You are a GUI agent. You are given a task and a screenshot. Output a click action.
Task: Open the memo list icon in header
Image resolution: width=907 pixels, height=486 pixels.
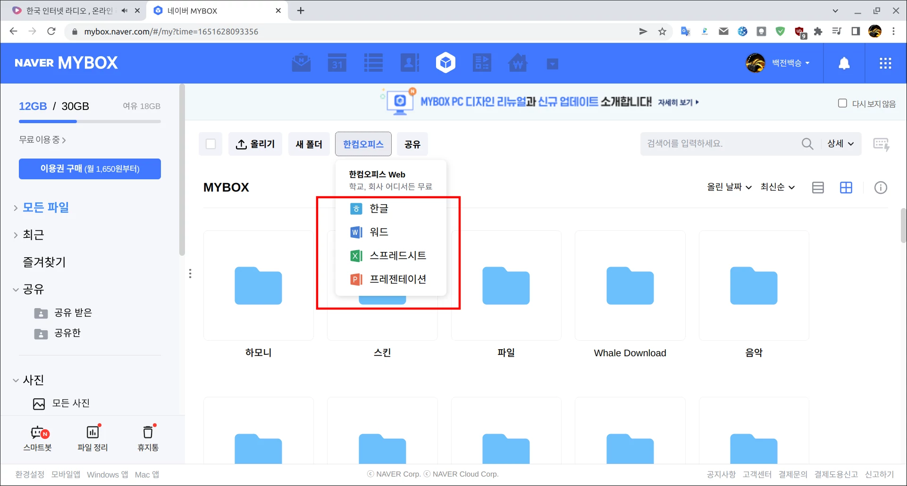[x=373, y=63]
